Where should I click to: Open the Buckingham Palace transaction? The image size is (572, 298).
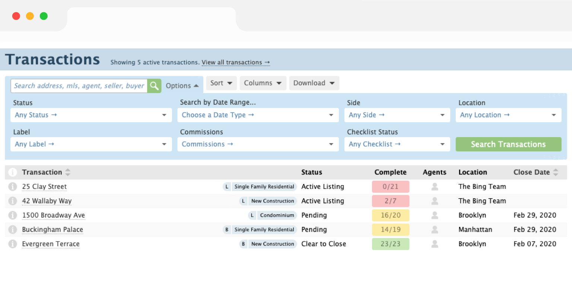[x=53, y=230]
